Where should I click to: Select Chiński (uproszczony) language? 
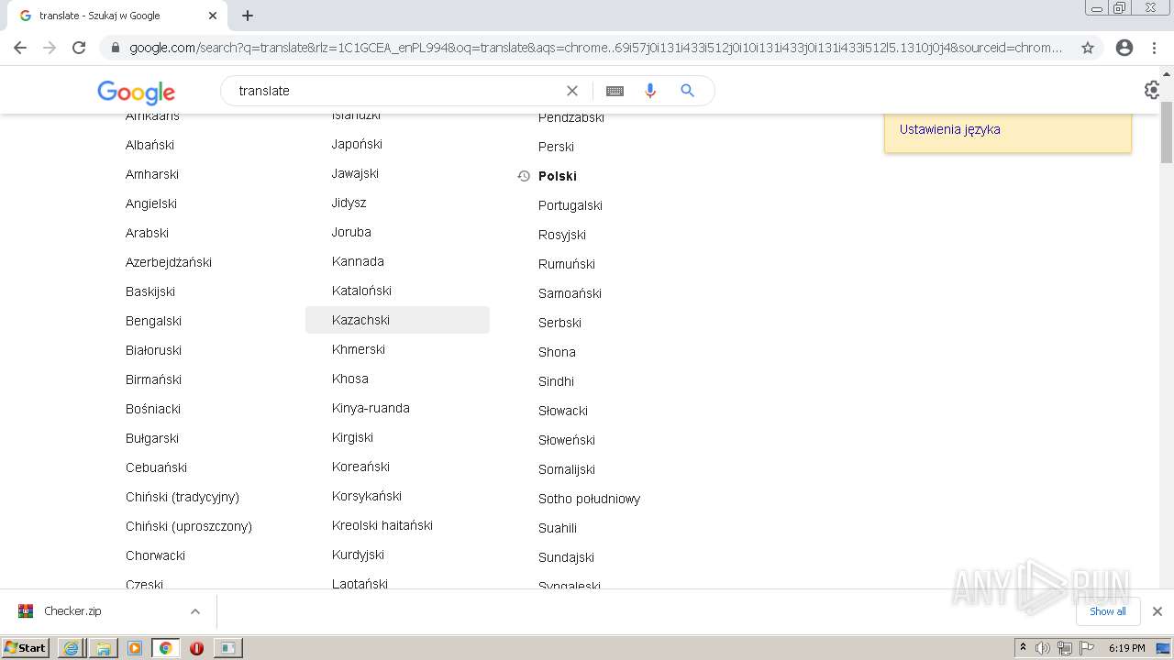[x=189, y=526]
